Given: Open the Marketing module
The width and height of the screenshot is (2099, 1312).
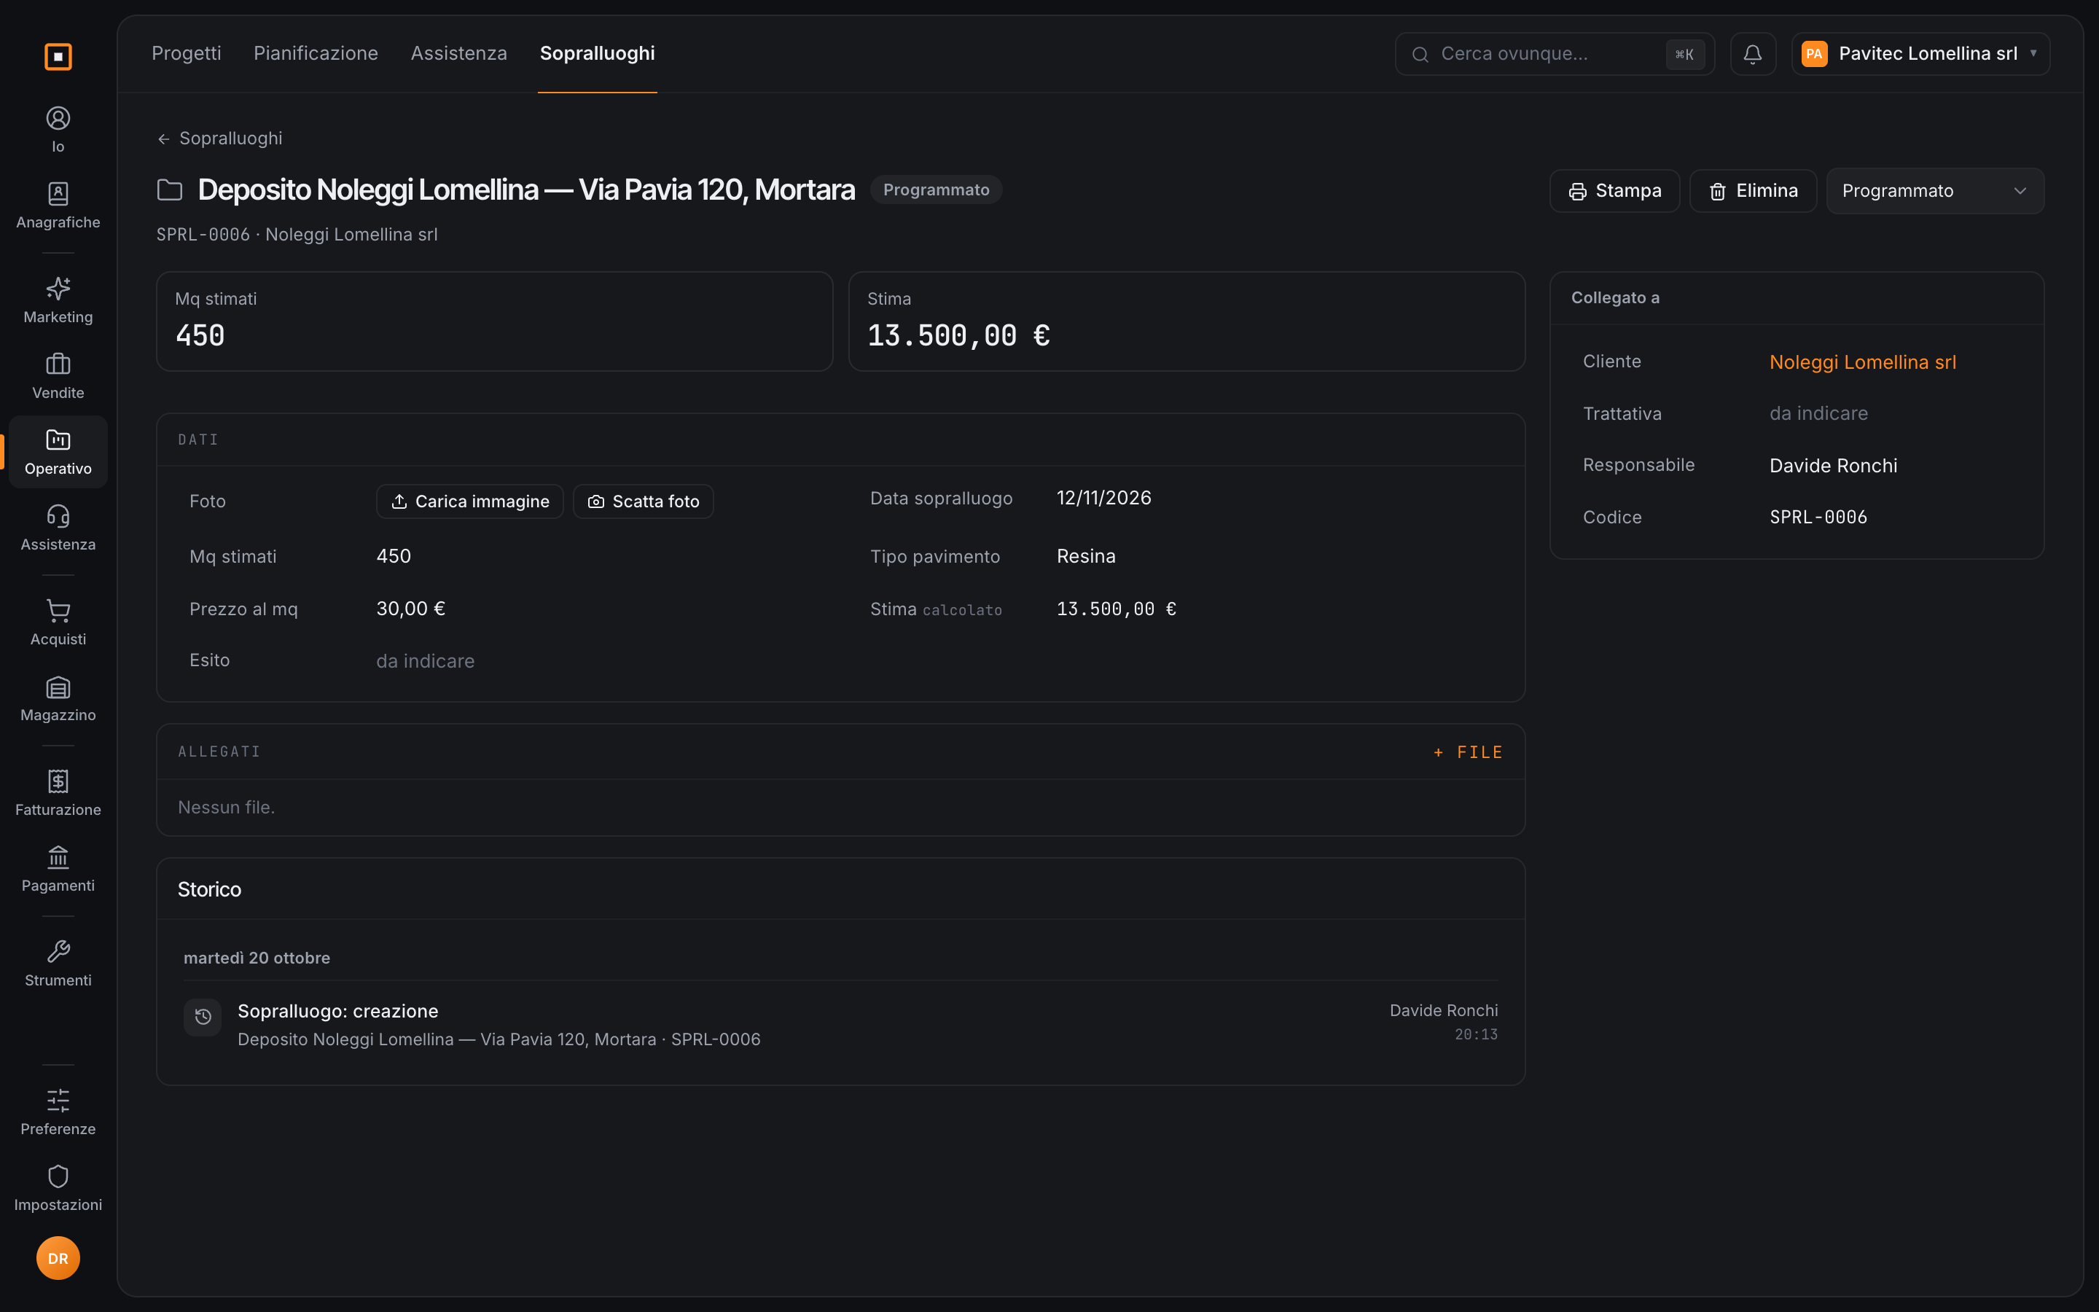Looking at the screenshot, I should [58, 300].
